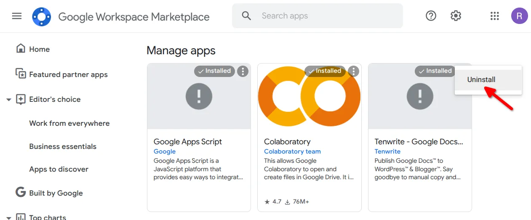531x220 pixels.
Task: Click the Colaboratory team developer link
Action: tap(292, 151)
